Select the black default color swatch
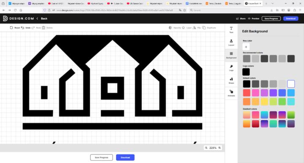The width and height of the screenshot is (304, 163). (x=247, y=84)
